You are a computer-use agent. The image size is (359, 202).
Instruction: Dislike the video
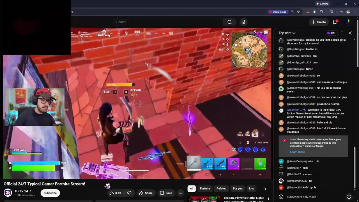coord(129,193)
